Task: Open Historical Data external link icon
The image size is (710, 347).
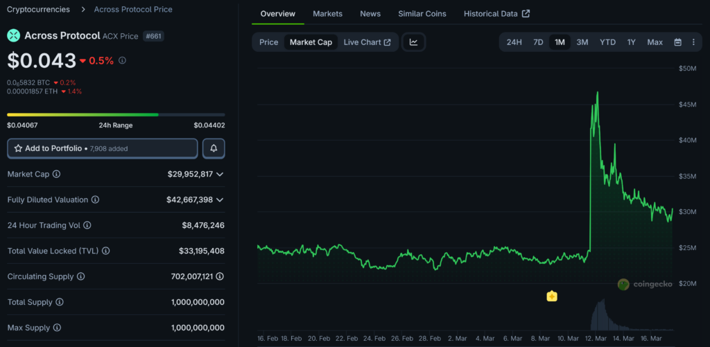Action: click(526, 14)
